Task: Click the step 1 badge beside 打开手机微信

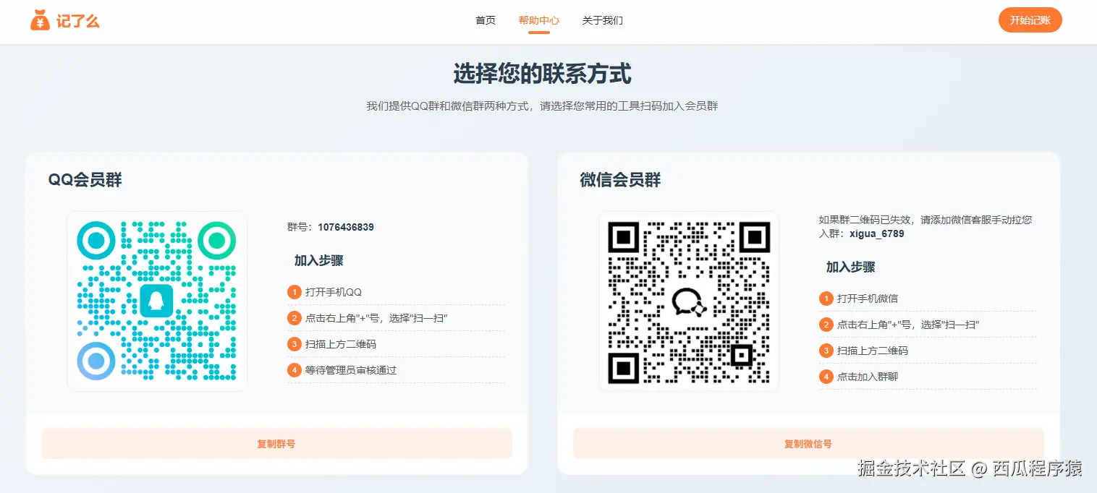Action: click(826, 299)
